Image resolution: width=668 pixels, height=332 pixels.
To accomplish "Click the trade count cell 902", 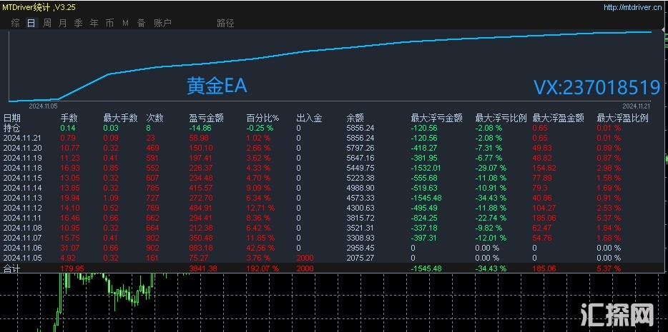I will (152, 248).
